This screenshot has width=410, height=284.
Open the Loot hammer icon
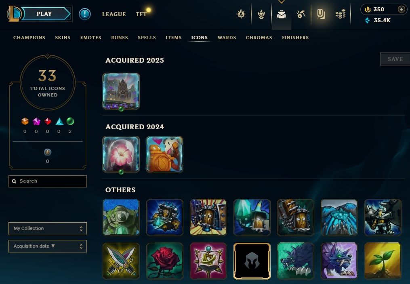[x=301, y=14]
